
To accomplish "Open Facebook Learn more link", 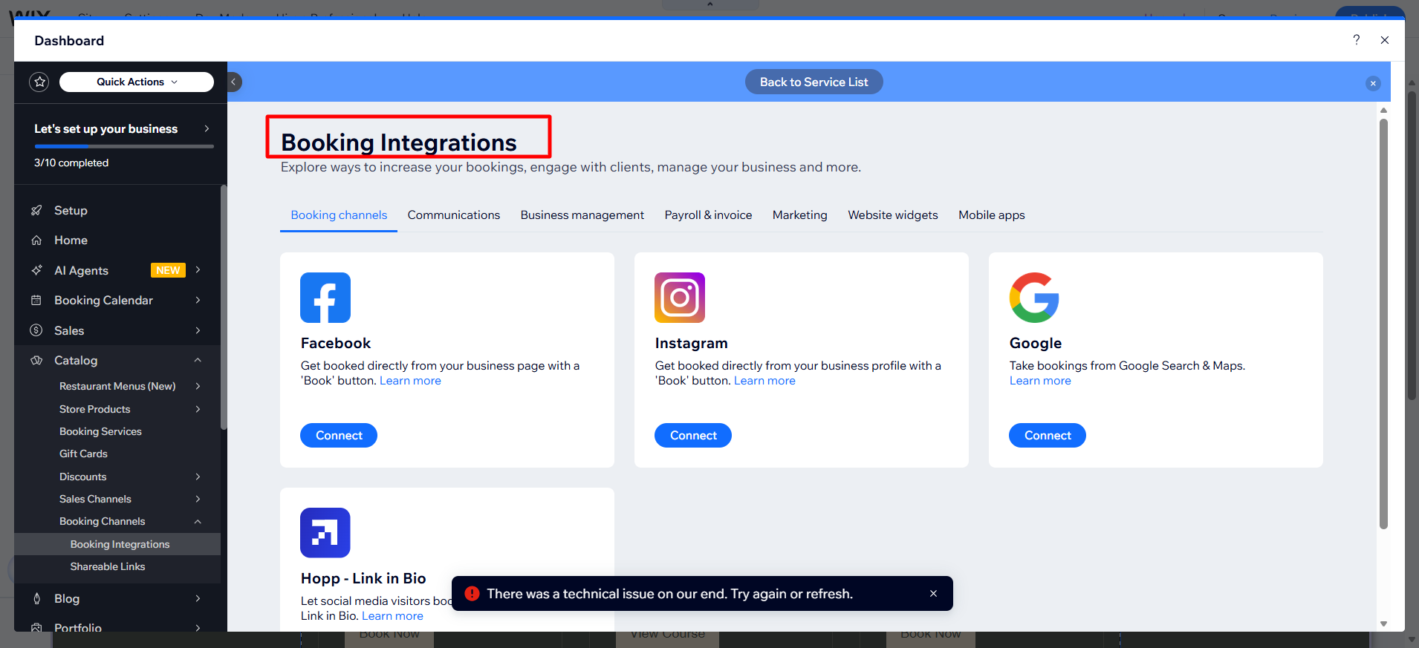I will 410,381.
